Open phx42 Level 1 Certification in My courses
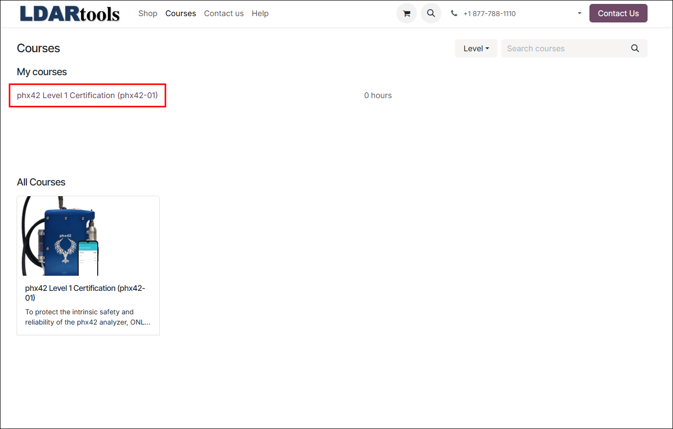 [x=87, y=95]
